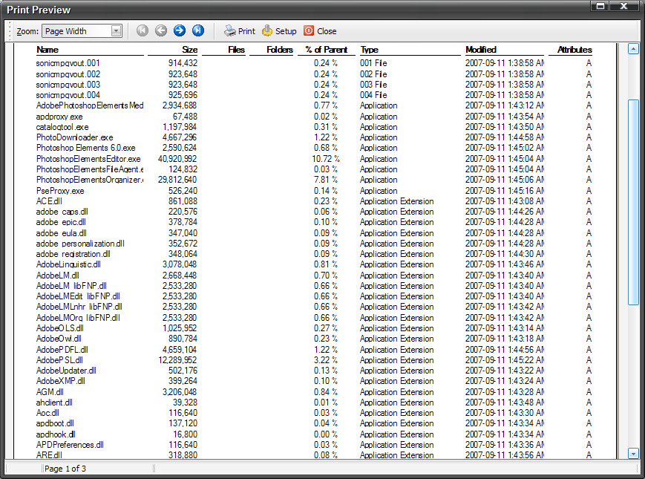645x479 pixels.
Task: Go to the previous page
Action: pos(161,31)
